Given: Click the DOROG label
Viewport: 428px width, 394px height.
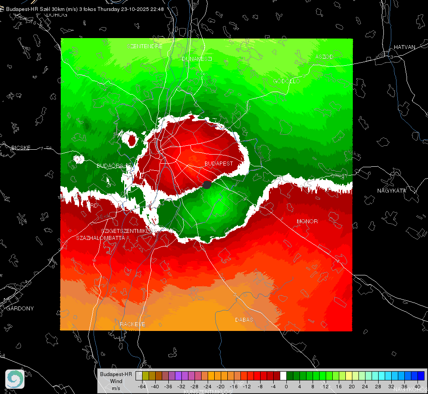Looking at the screenshot, I should (57, 15).
